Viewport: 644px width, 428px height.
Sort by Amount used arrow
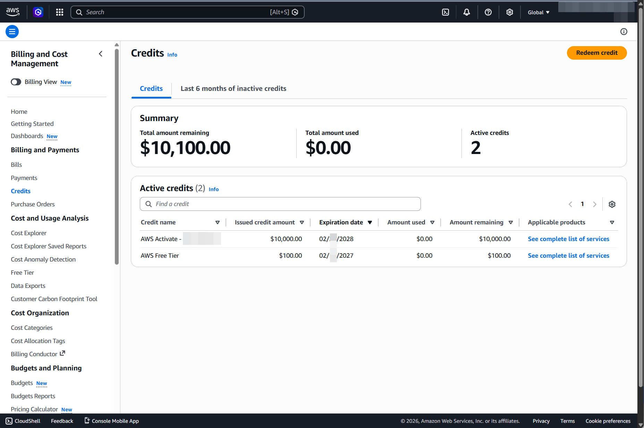coord(432,222)
